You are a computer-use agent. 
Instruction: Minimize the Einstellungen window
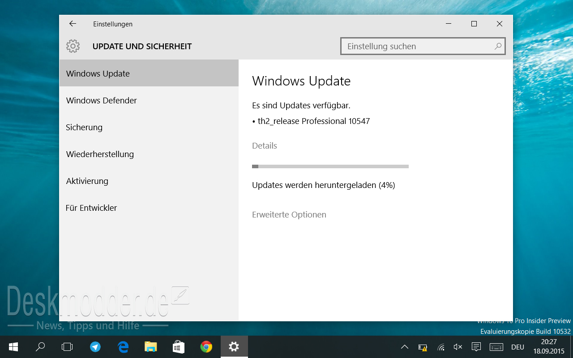tap(449, 24)
